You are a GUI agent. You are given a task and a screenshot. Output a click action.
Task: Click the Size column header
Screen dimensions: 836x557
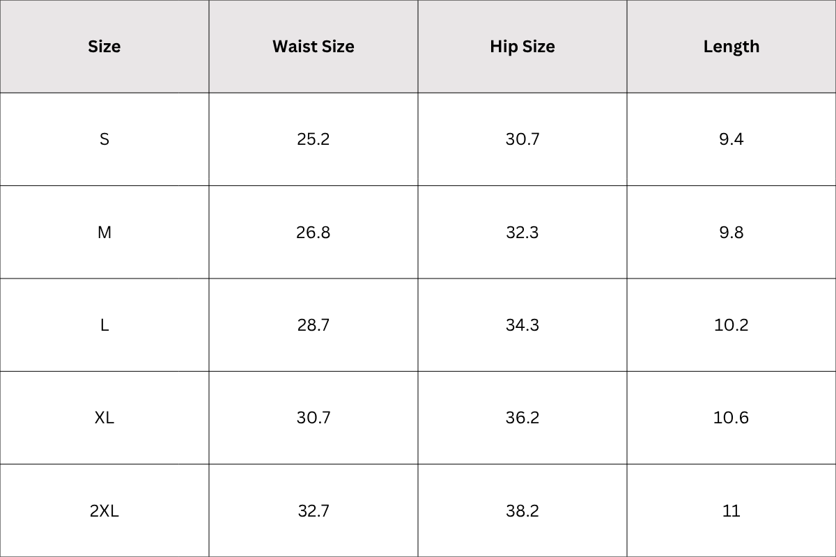[x=104, y=47]
